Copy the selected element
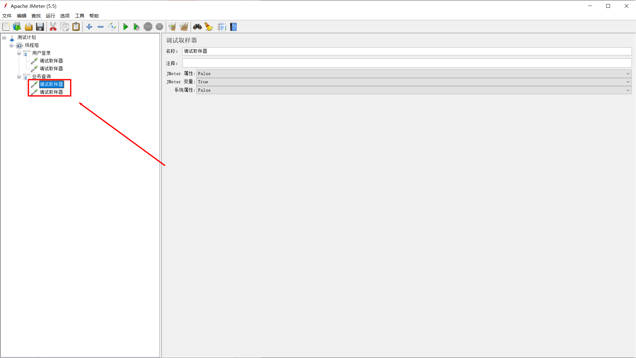The width and height of the screenshot is (636, 358). 65,27
